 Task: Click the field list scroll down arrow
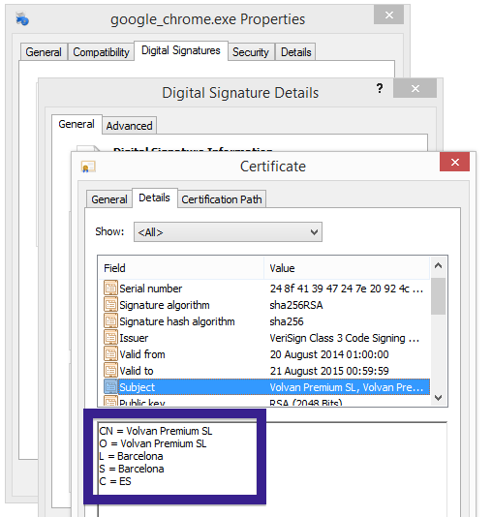click(x=439, y=398)
